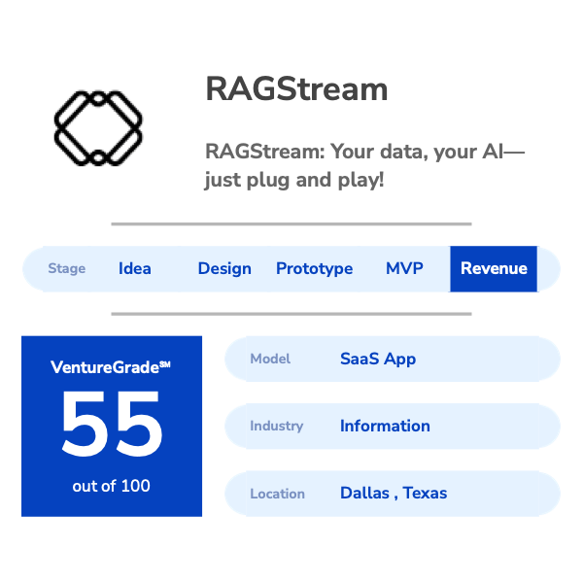The height and width of the screenshot is (583, 583).
Task: Select the MVP stage
Action: (404, 268)
